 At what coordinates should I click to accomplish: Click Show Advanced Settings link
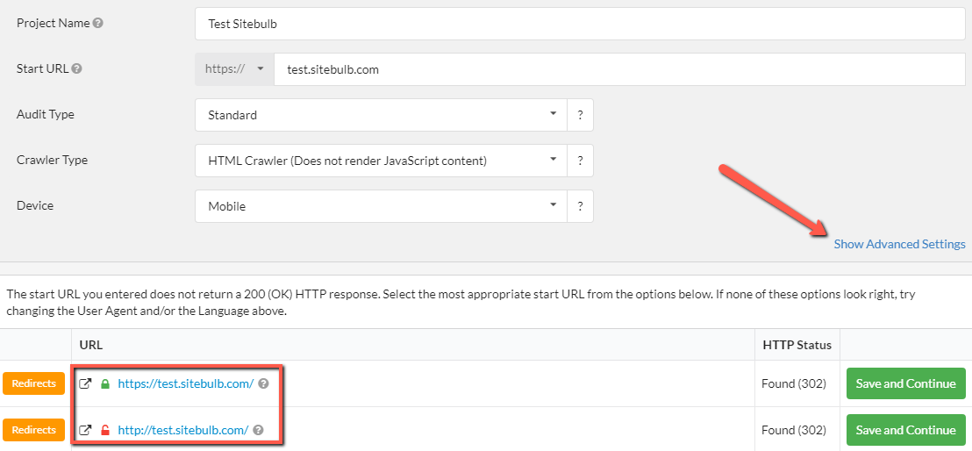tap(899, 244)
